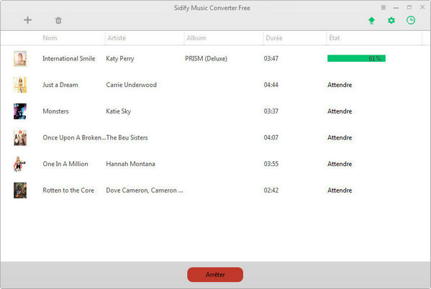
Task: Click the Durée column header
Action: (x=273, y=38)
